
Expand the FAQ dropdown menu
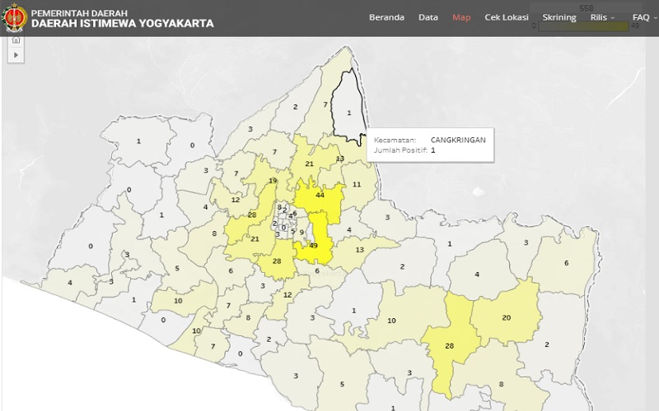click(x=644, y=17)
